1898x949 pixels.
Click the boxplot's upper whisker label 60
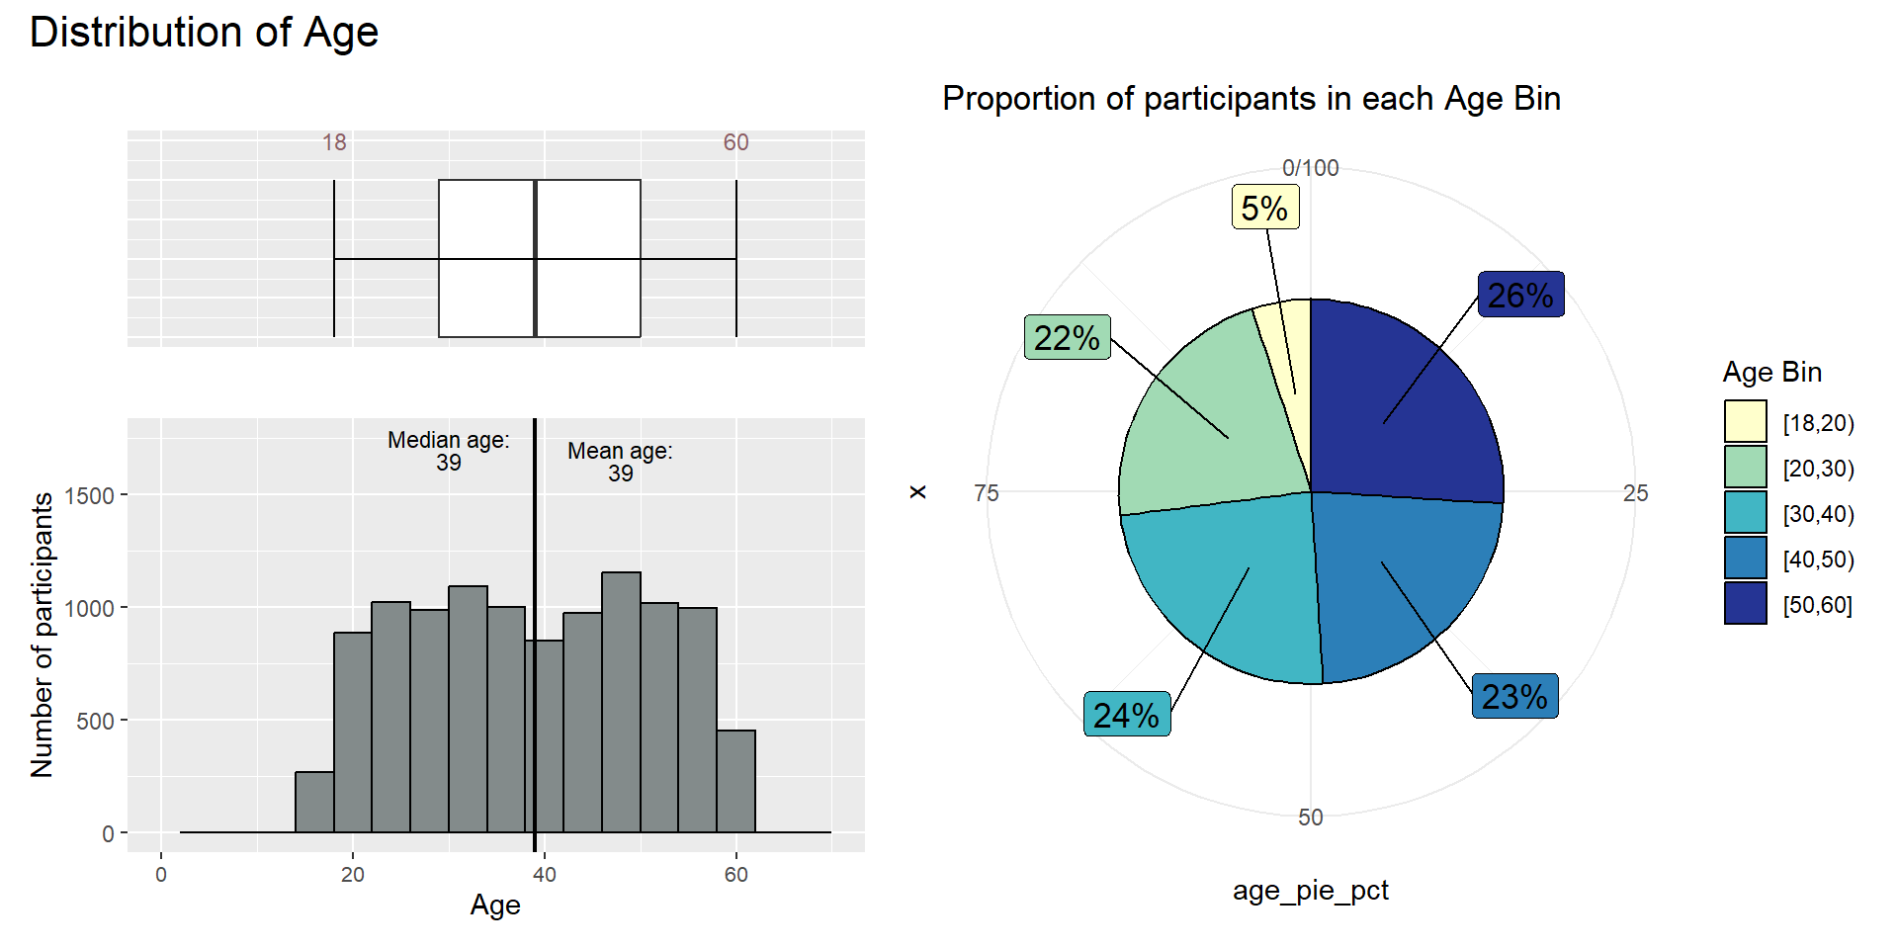[x=735, y=142]
